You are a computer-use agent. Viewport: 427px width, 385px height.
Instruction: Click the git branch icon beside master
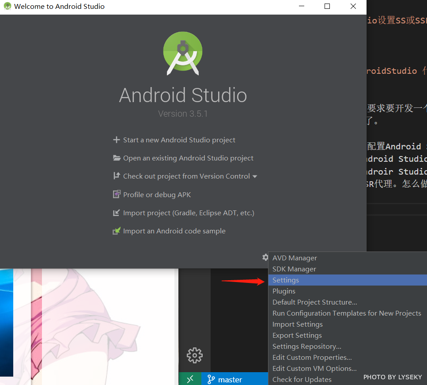(x=211, y=379)
